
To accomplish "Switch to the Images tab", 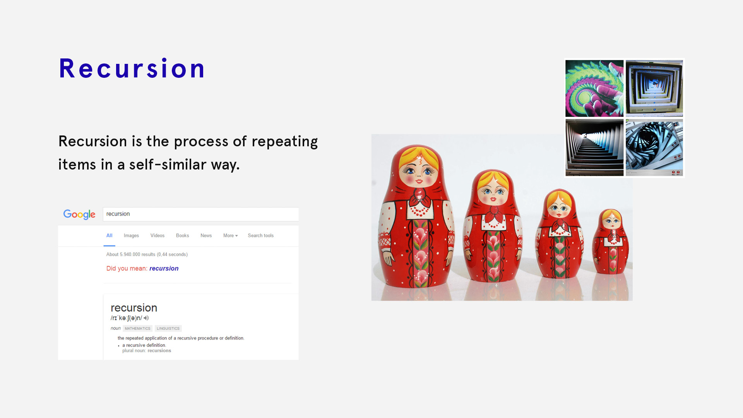I will coord(131,236).
